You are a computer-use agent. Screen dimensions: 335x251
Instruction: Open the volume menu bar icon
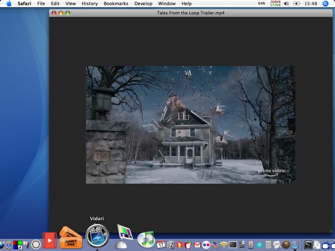pyautogui.click(x=286, y=4)
